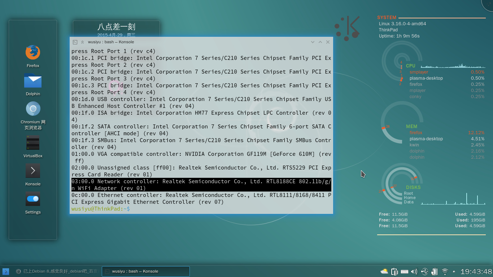The width and height of the screenshot is (493, 277).
Task: Launch Dolphin file manager
Action: (33, 81)
